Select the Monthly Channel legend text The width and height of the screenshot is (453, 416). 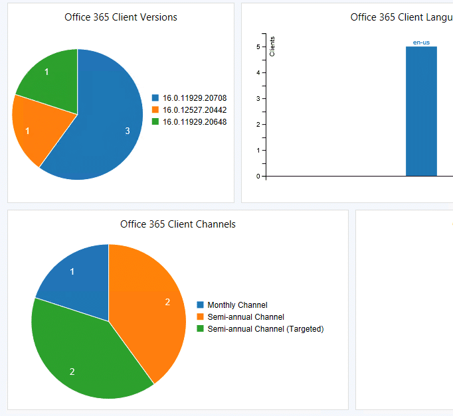point(237,305)
